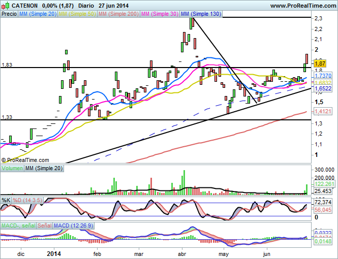This screenshot has height=259, width=338.
Task: Select the MACD-, señal histogram label
Action: 18,225
